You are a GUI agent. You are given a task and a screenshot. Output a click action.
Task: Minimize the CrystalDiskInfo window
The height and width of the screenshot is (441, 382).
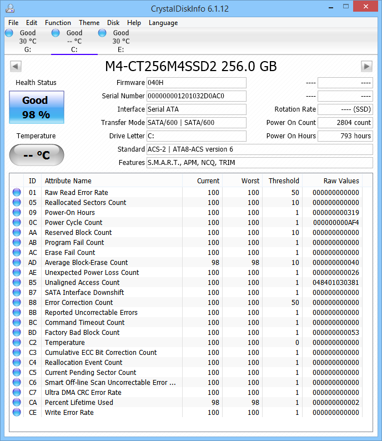pos(331,7)
